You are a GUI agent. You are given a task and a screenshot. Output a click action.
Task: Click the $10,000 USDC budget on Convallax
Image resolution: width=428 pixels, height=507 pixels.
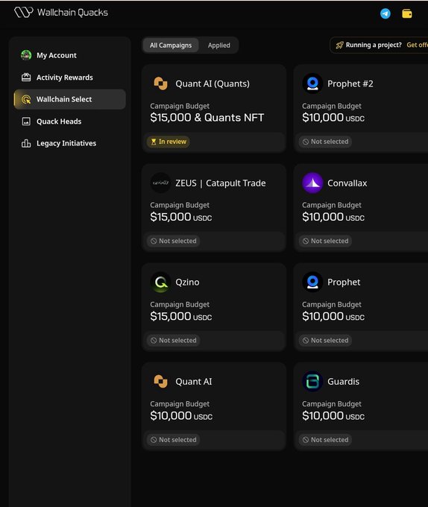point(333,217)
